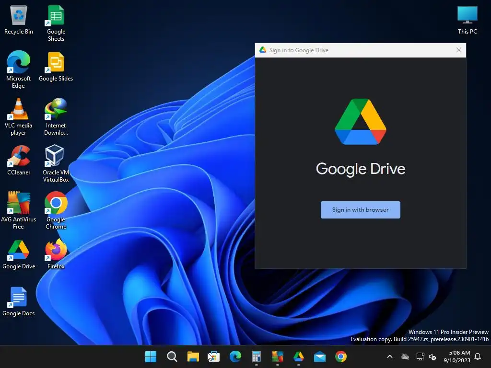Open Google Chrome from the taskbar
Image resolution: width=491 pixels, height=368 pixels.
click(341, 356)
